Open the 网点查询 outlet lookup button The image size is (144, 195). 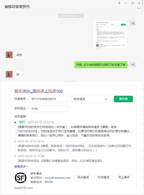click(x=83, y=177)
